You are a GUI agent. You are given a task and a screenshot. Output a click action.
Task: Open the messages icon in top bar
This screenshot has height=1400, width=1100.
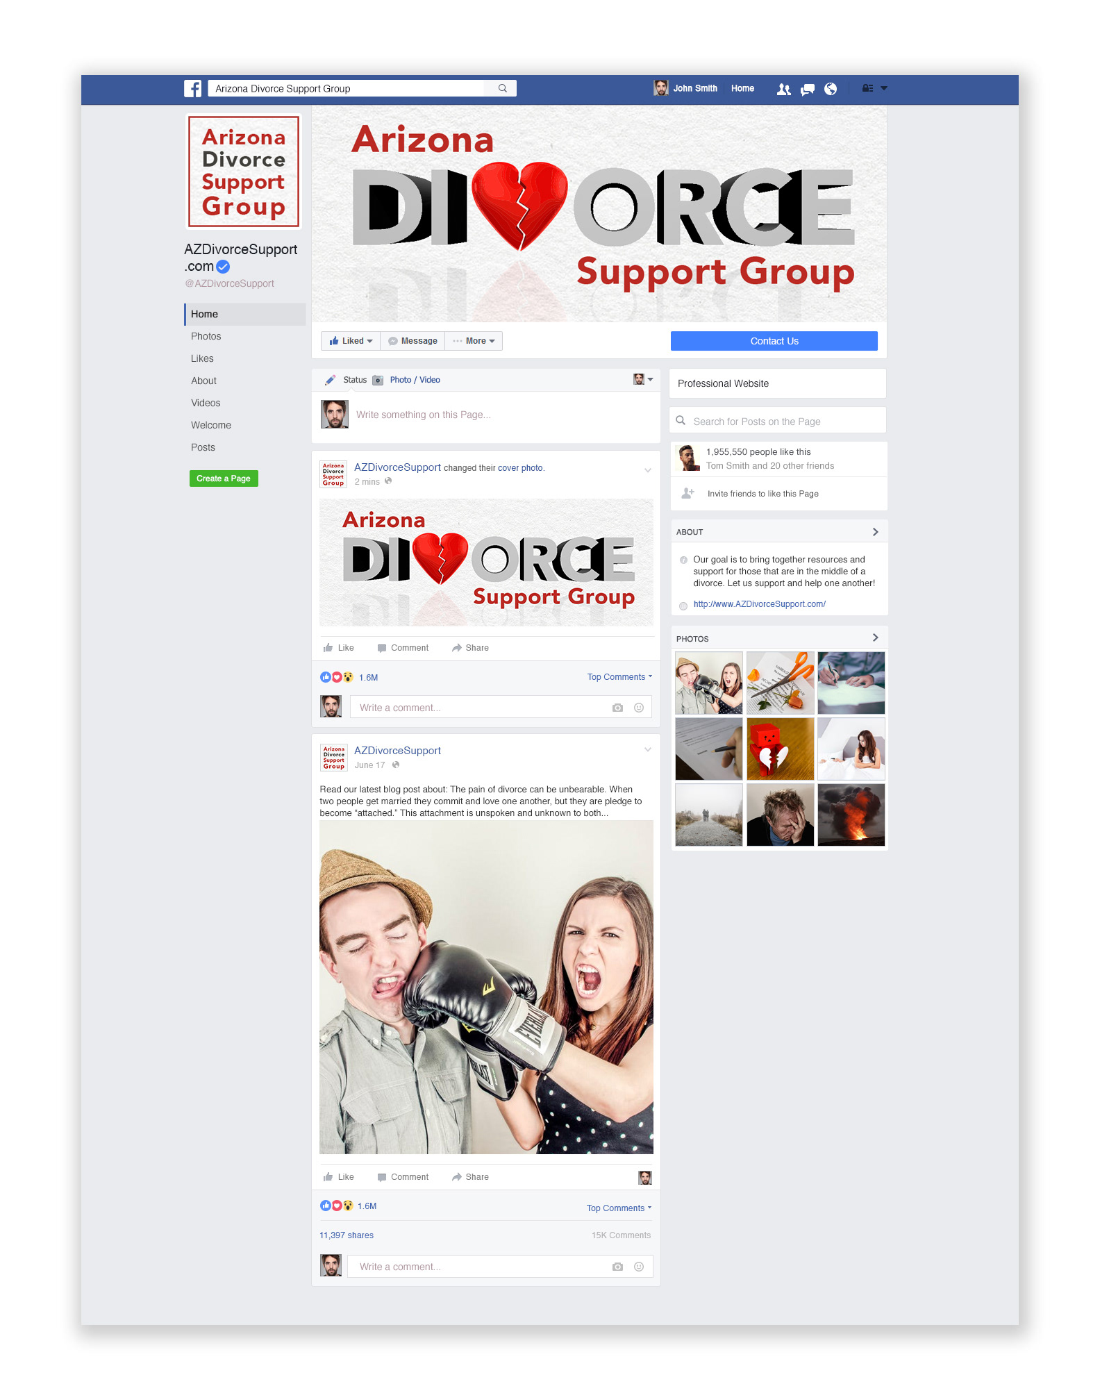pos(807,89)
